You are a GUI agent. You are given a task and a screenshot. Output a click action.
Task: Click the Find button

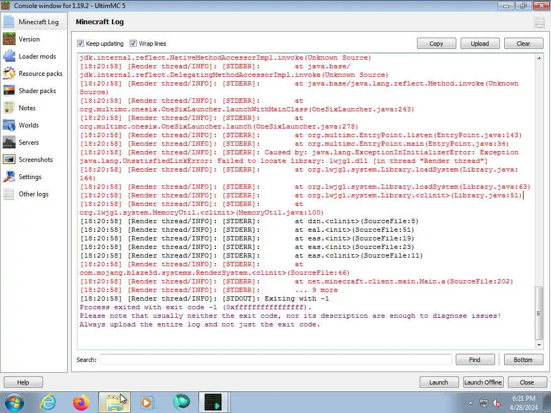475,360
